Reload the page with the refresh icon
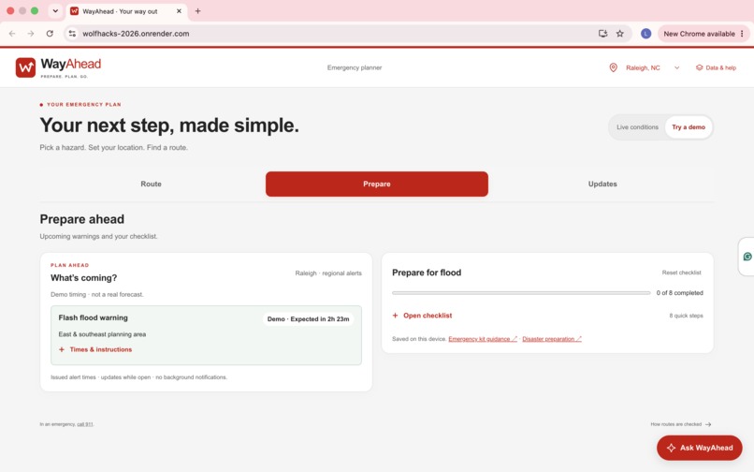The height and width of the screenshot is (472, 754). (x=50, y=34)
